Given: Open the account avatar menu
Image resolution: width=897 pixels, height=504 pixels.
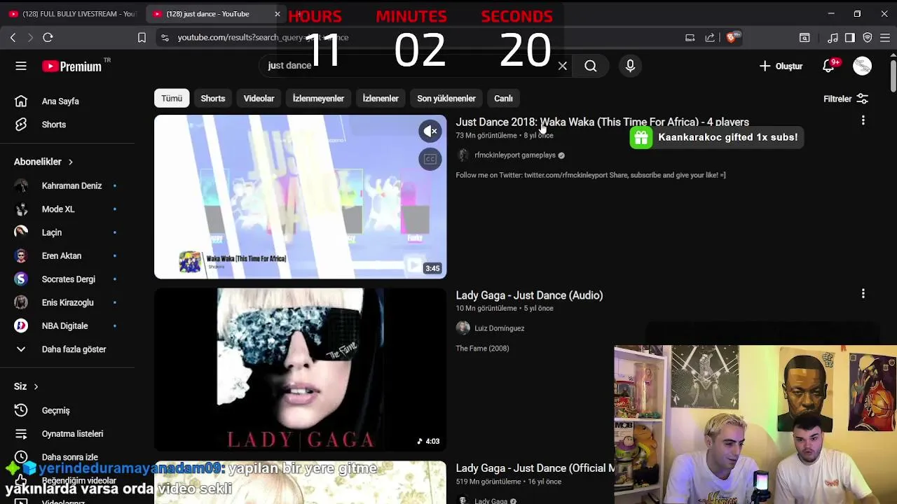Looking at the screenshot, I should (x=862, y=66).
